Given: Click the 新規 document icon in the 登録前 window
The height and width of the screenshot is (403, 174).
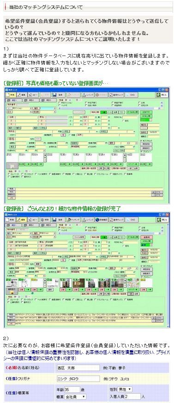Looking at the screenshot, I should coord(10,95).
